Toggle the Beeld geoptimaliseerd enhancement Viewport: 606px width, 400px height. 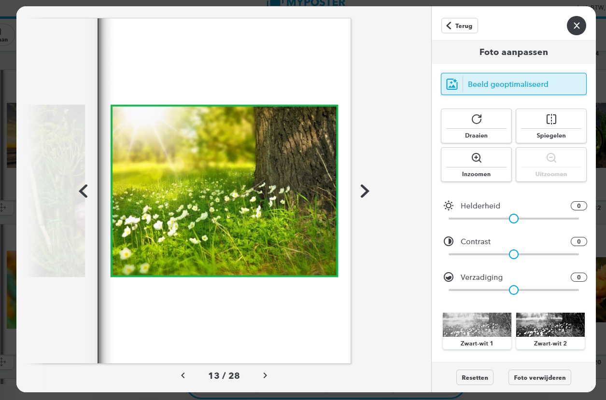pyautogui.click(x=513, y=84)
